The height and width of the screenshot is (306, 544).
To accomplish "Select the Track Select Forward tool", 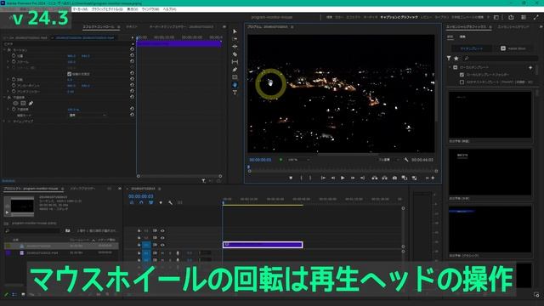I will tap(235, 39).
